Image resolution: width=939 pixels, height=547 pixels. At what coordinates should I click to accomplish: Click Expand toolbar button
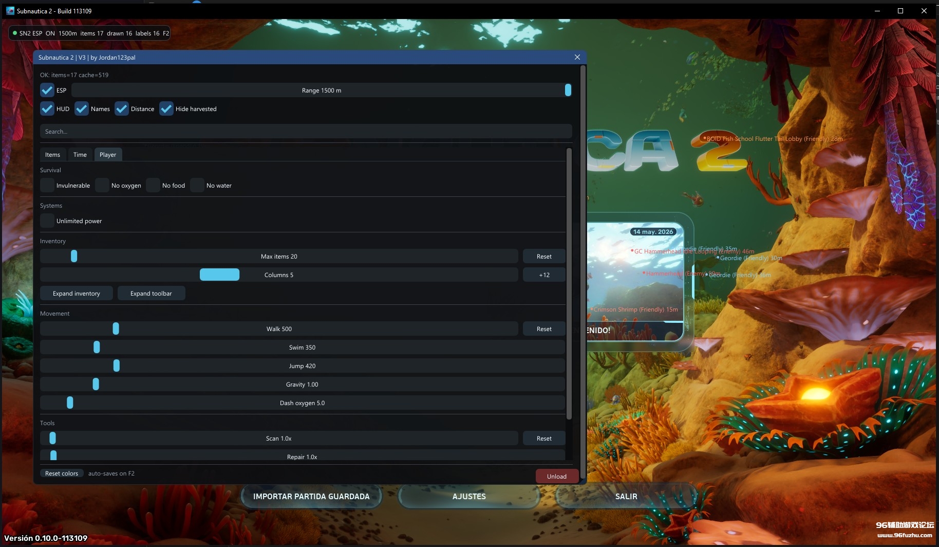pos(151,294)
